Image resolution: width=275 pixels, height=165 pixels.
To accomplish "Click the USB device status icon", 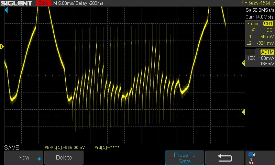I will 252,154.
